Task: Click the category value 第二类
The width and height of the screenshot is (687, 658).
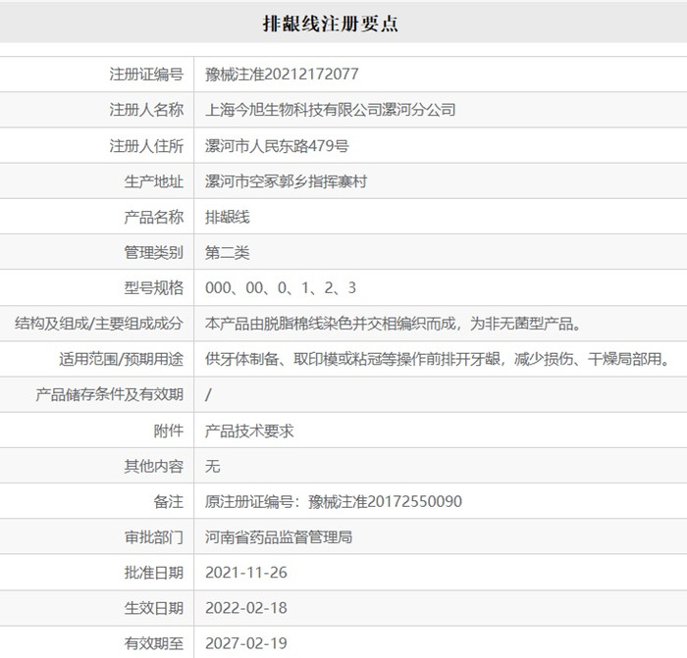Action: click(x=228, y=252)
